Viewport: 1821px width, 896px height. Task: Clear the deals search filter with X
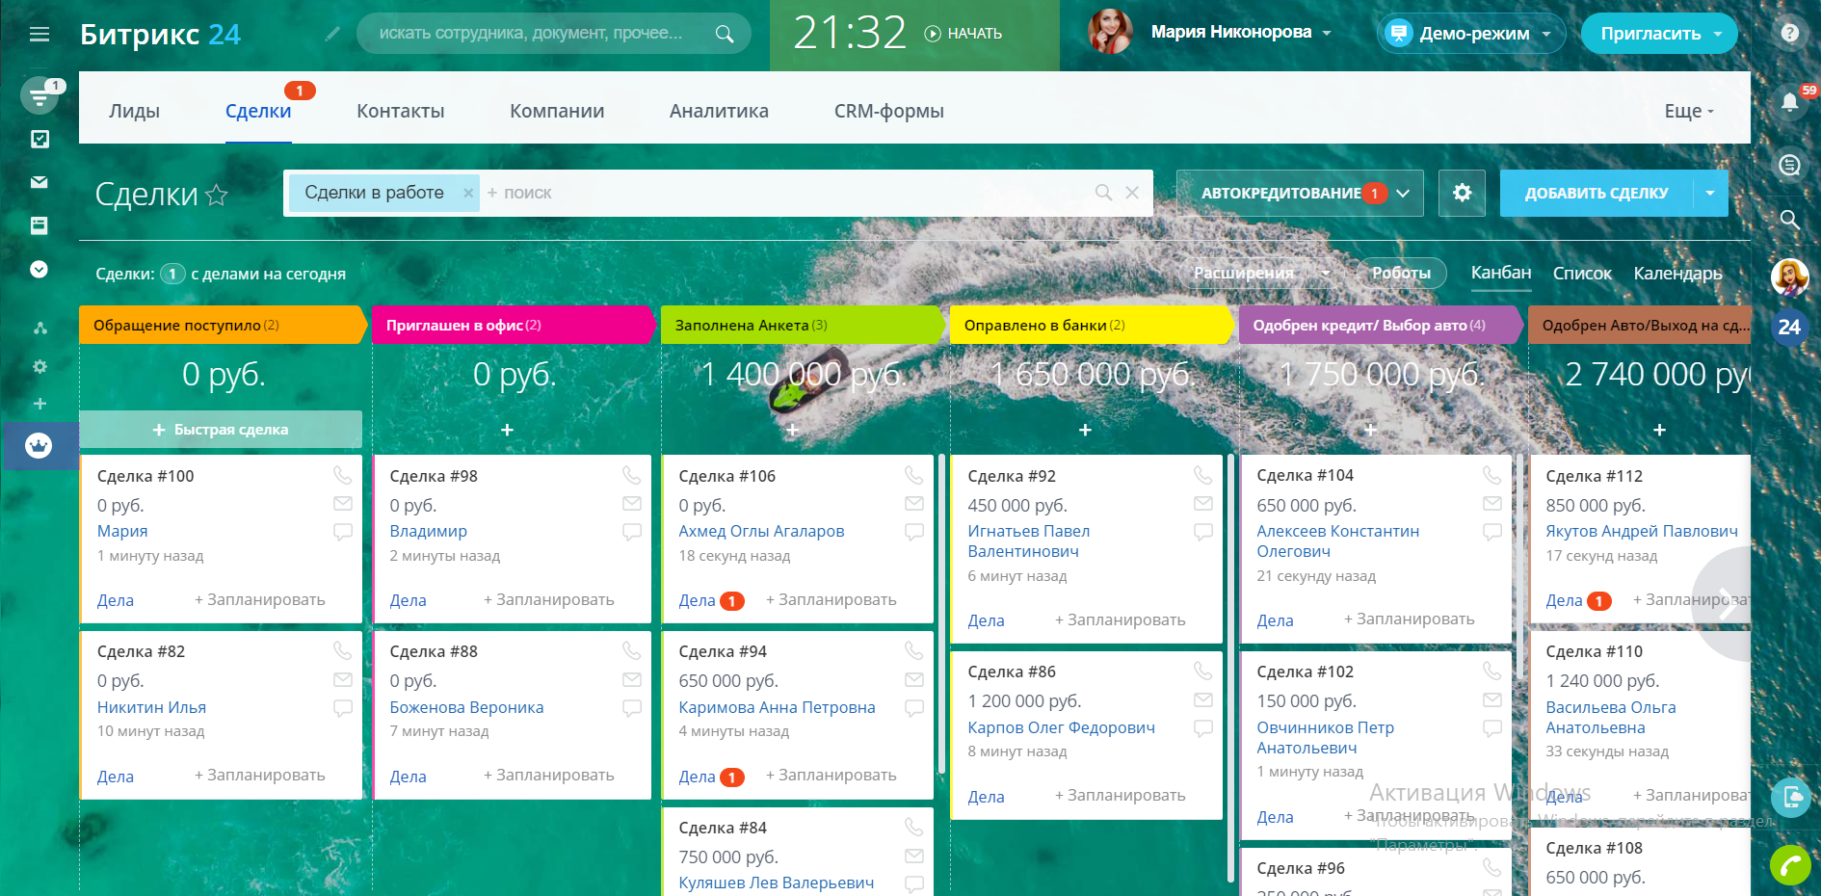point(1132,193)
